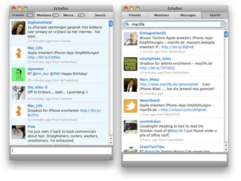Click SchlagzeilenDE avatar in search results
This screenshot has width=241, height=181.
click(131, 39)
